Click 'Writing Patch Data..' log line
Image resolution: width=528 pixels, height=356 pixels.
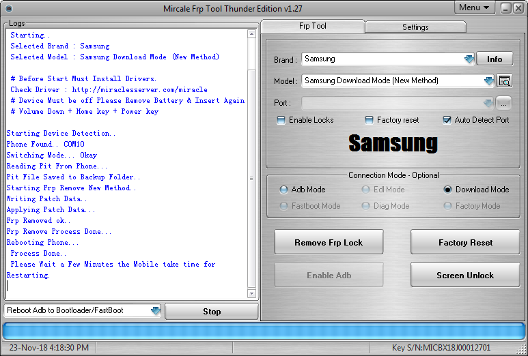[x=47, y=198]
